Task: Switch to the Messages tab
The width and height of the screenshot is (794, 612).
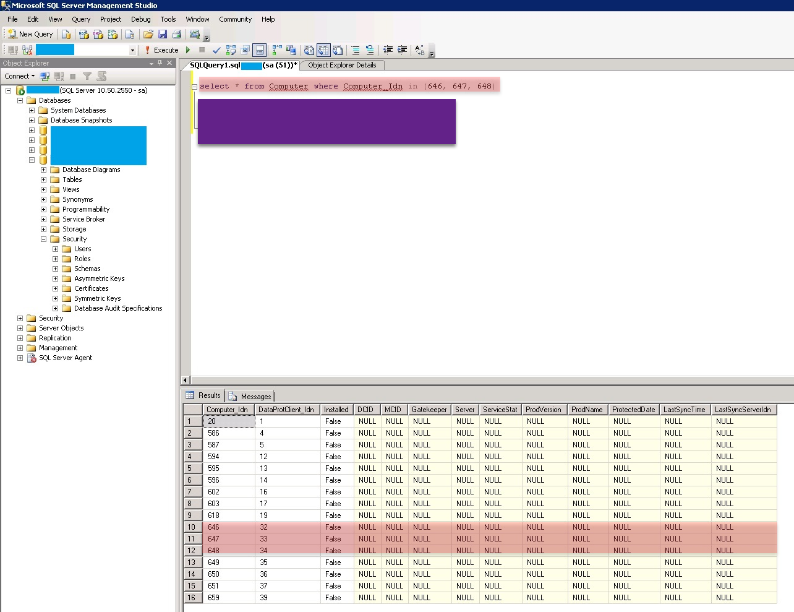Action: pos(254,396)
